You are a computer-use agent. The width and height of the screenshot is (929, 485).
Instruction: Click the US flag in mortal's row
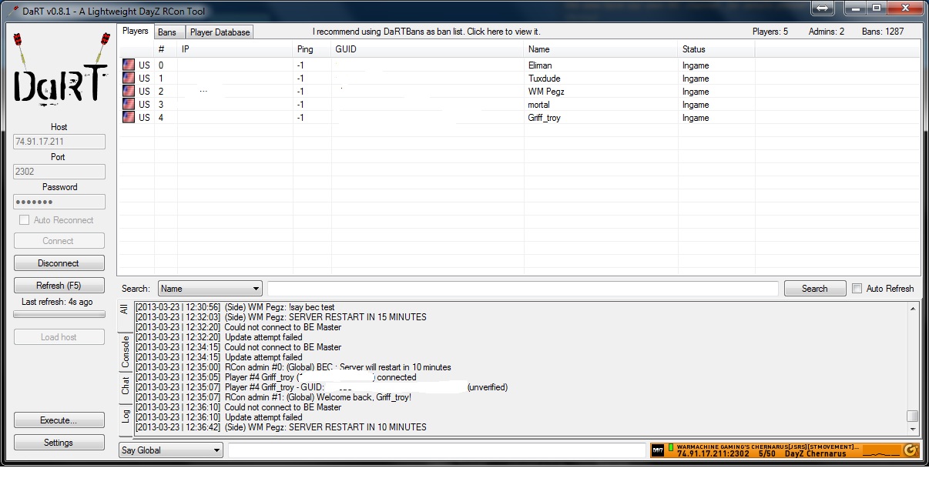click(129, 105)
